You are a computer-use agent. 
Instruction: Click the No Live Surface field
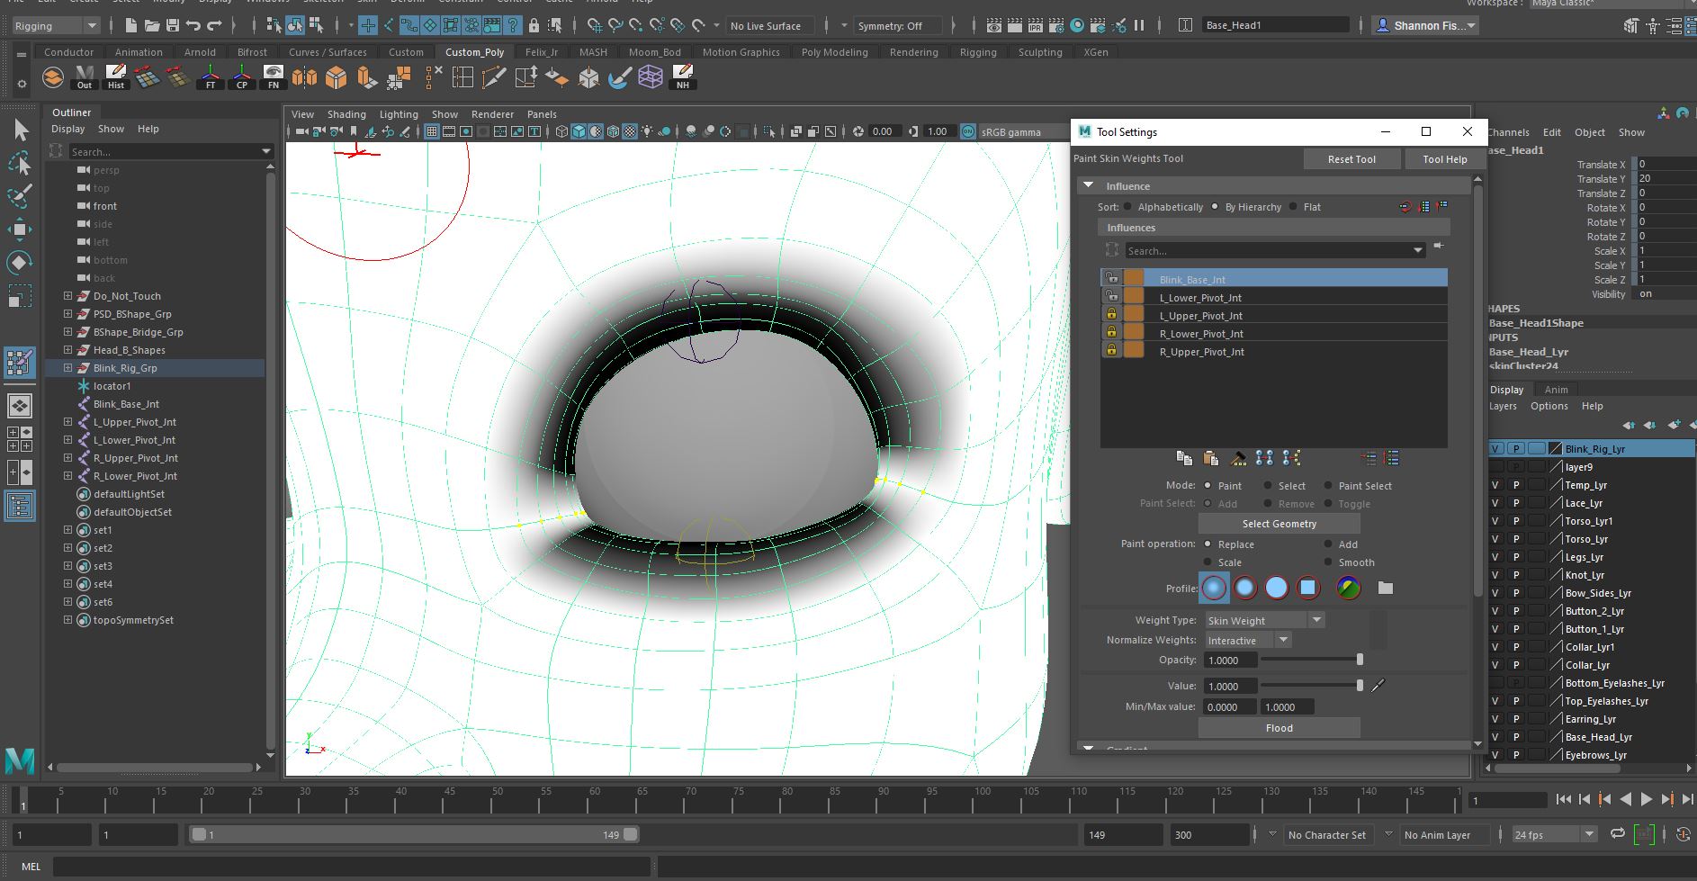point(769,26)
